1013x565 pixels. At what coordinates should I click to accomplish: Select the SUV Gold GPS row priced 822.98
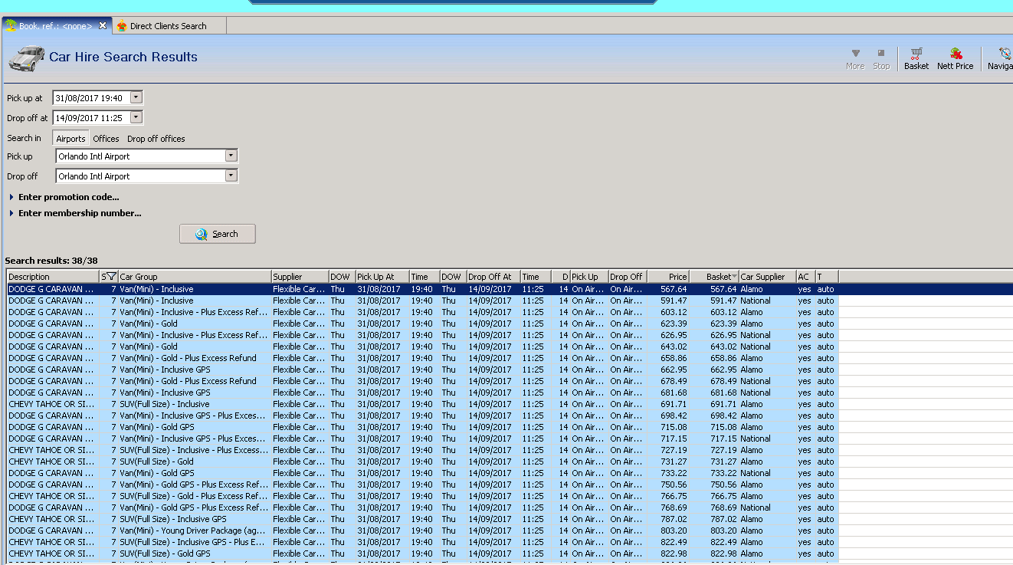click(422, 554)
